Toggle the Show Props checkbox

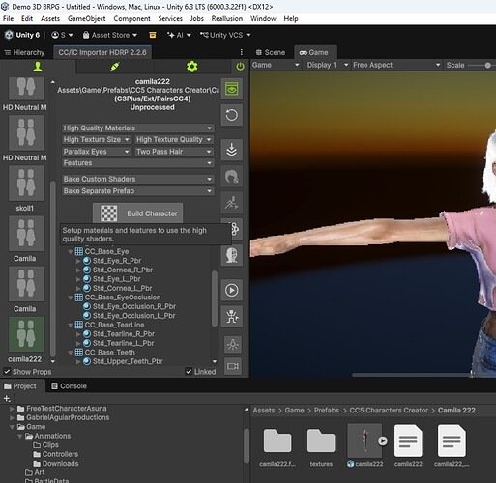pos(7,372)
